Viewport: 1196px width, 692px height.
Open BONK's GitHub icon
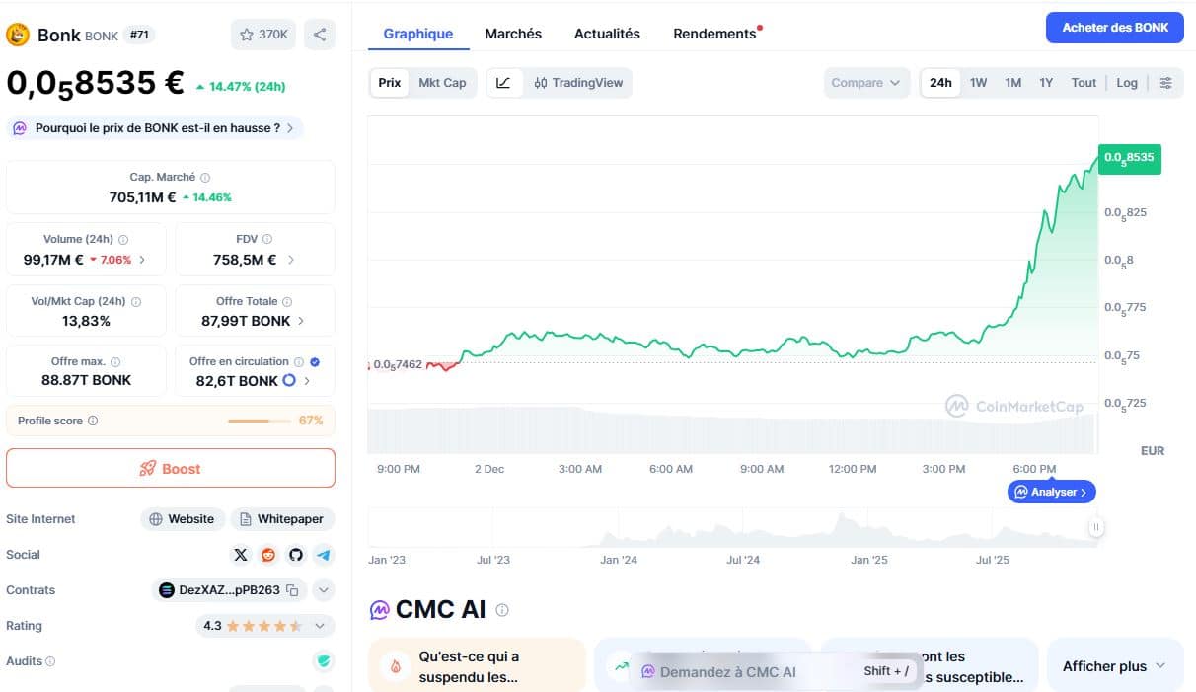pyautogui.click(x=296, y=554)
